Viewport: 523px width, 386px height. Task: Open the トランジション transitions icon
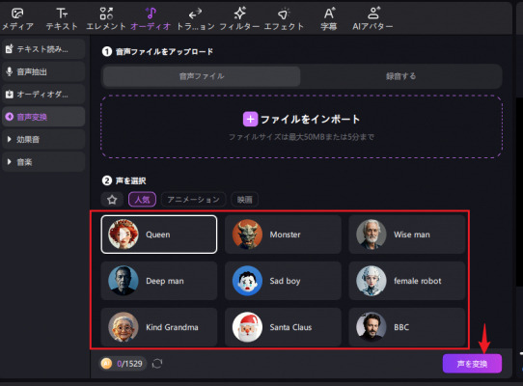click(x=195, y=14)
